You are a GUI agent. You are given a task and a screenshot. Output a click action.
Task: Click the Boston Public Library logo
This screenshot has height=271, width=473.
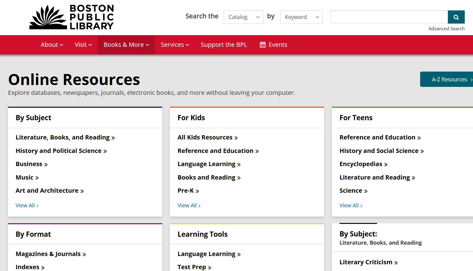[x=71, y=17]
